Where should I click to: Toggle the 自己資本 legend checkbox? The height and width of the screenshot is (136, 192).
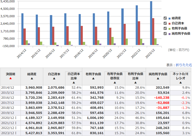165,23
